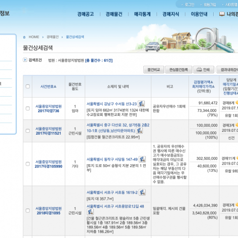The width and height of the screenshot is (238, 238).
Task: Check the box for case 2017타경105990
Action: [28, 164]
